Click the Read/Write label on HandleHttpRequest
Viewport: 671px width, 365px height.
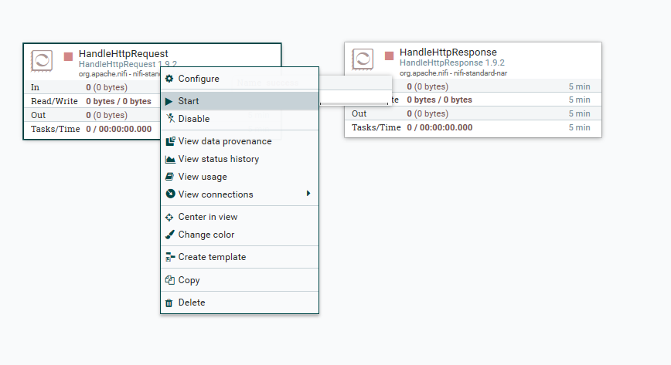54,101
